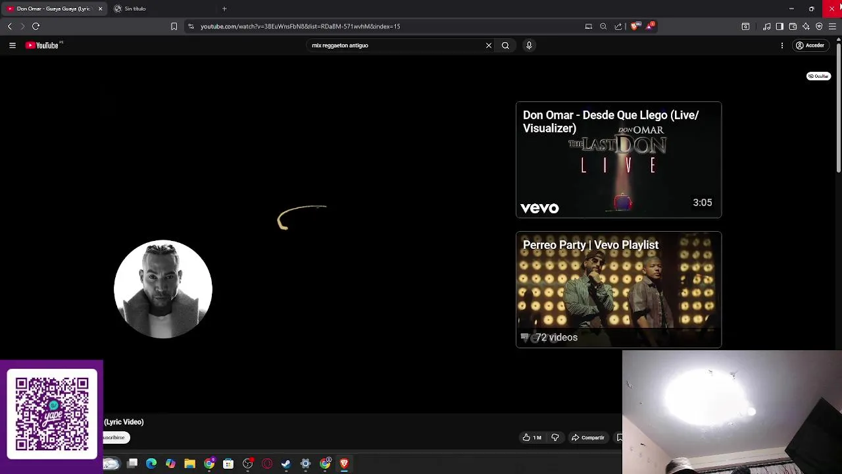Image resolution: width=842 pixels, height=474 pixels.
Task: Open Task View in taskbar
Action: [x=132, y=464]
